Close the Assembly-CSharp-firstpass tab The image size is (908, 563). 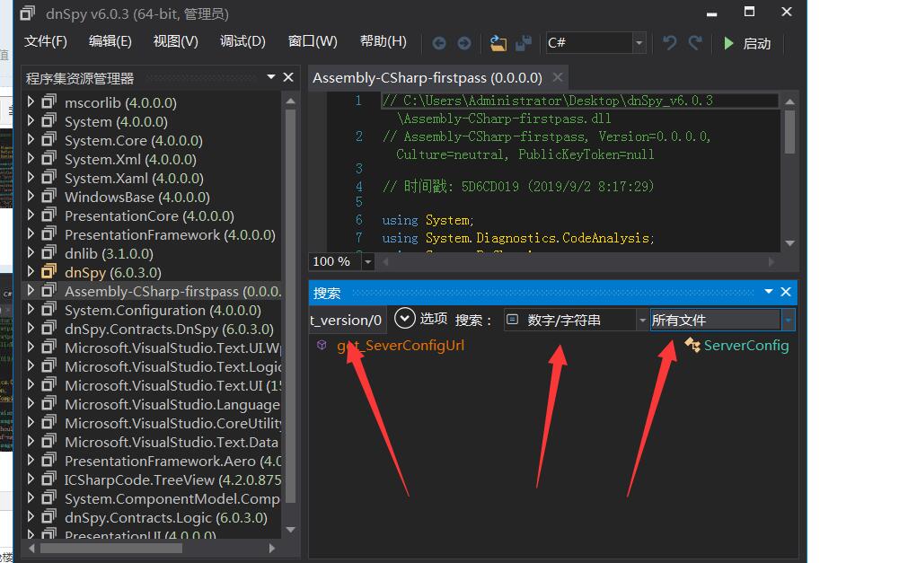tap(558, 77)
